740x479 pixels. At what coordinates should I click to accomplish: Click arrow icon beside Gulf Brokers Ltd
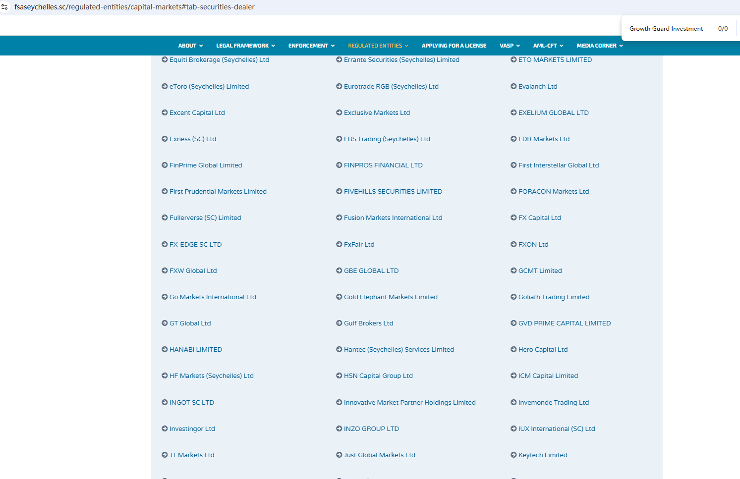[x=339, y=323]
